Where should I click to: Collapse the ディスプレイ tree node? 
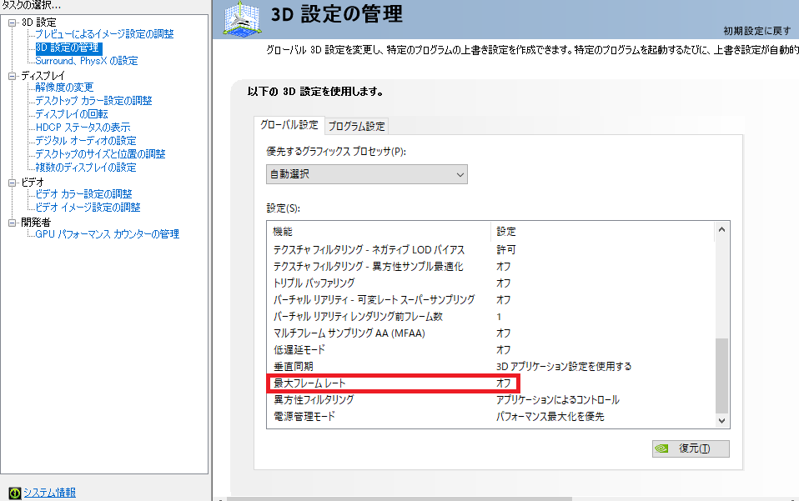13,77
